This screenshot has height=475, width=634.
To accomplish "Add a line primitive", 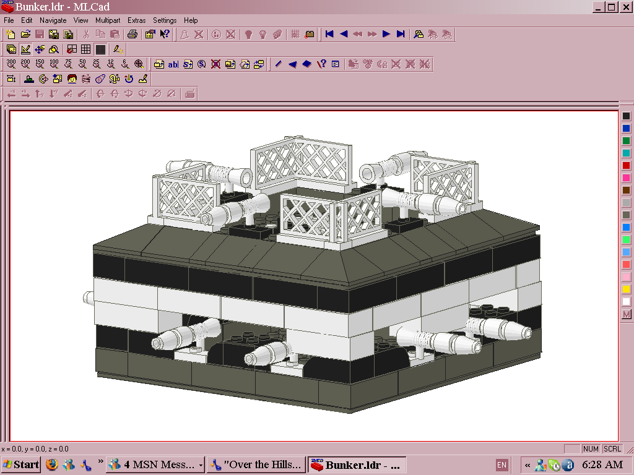I will tap(278, 64).
